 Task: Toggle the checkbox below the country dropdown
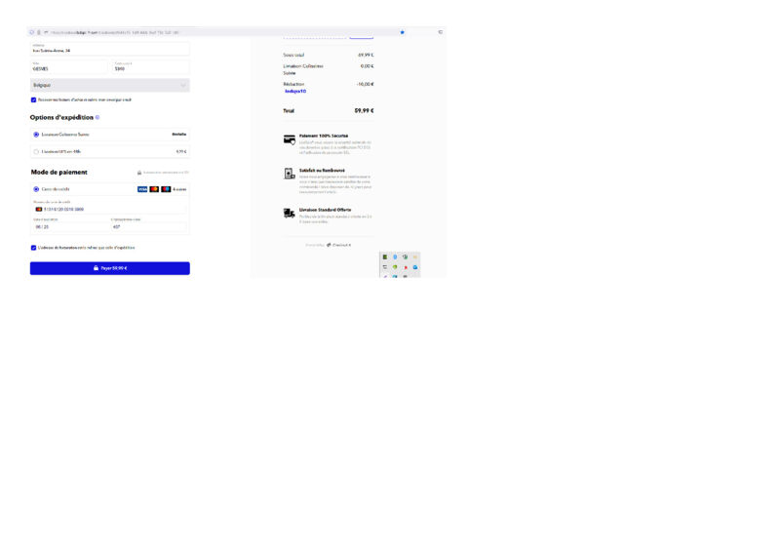(x=34, y=100)
